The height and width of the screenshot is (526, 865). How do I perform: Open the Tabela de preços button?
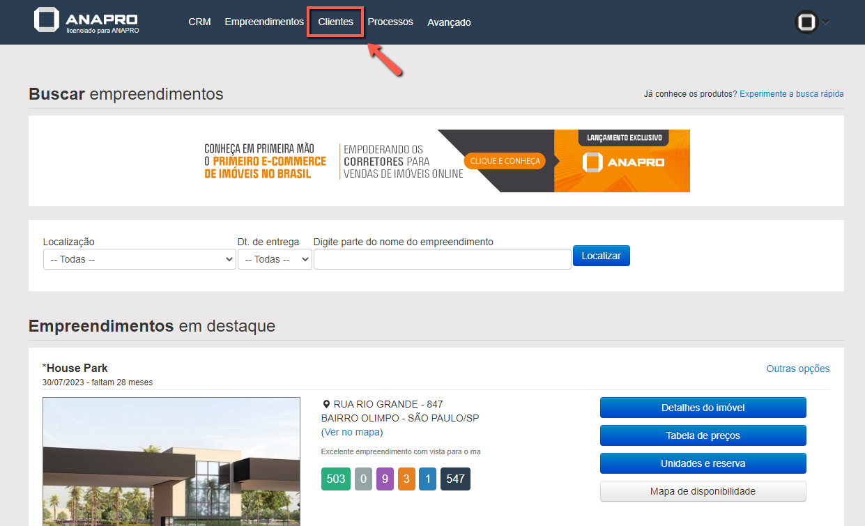[x=703, y=435]
